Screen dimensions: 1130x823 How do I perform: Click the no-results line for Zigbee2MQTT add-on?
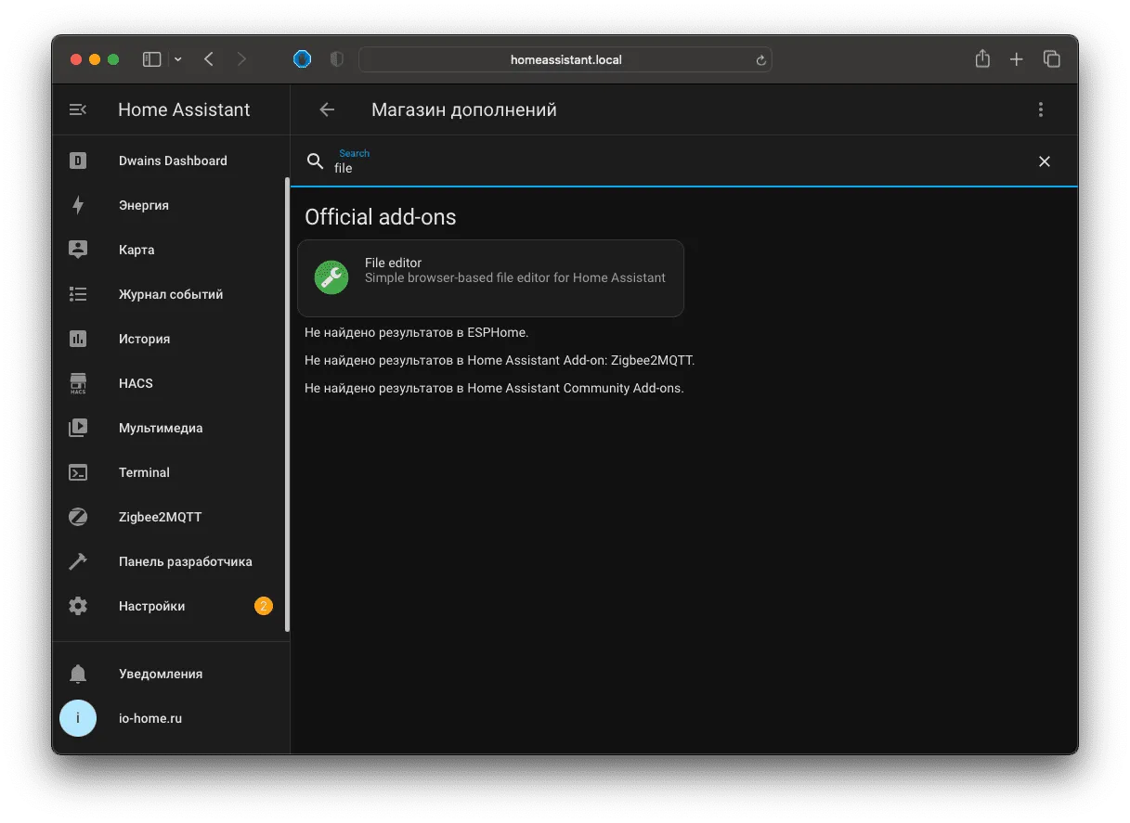pyautogui.click(x=500, y=360)
